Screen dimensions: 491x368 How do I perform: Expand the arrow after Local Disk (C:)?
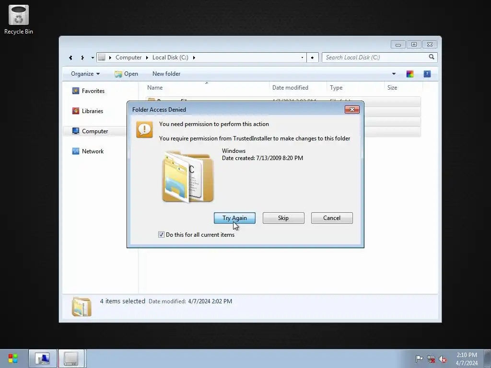[x=194, y=57]
